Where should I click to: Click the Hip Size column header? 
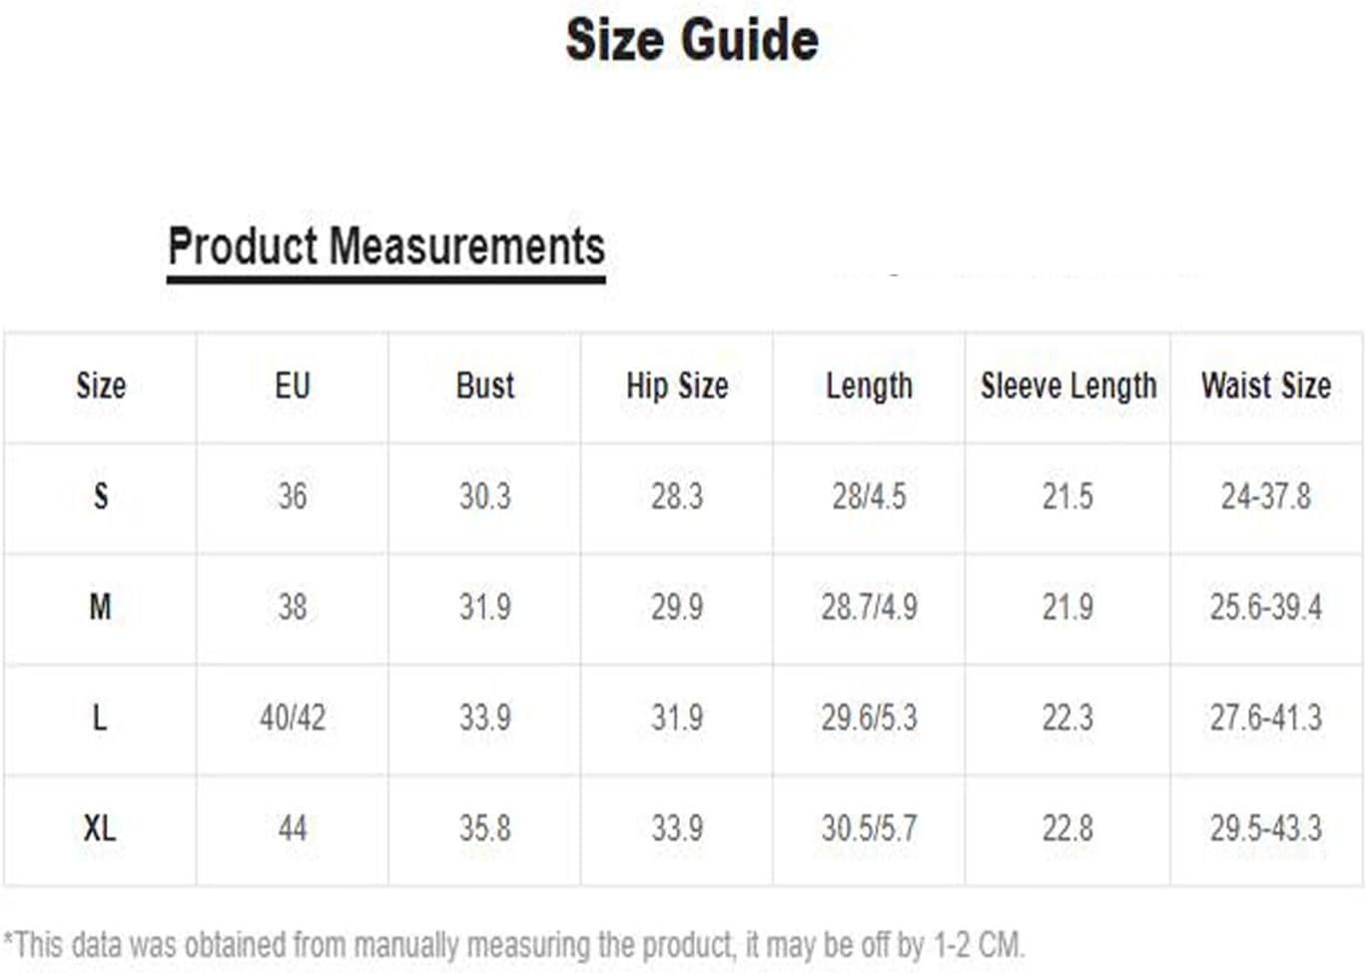677,386
